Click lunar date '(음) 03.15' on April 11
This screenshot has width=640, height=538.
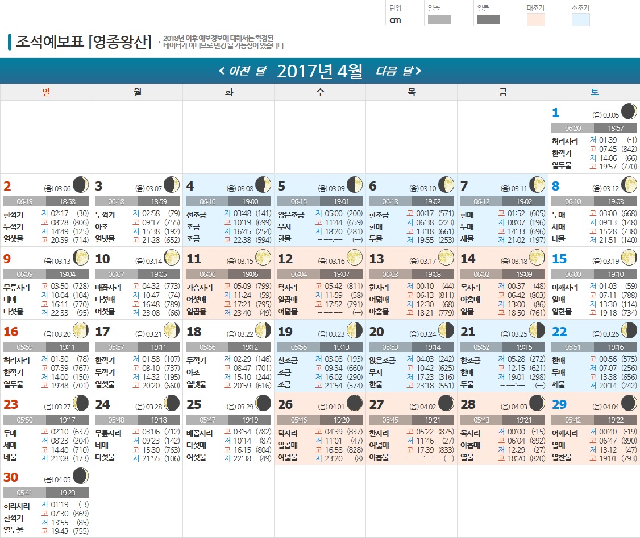coord(240,262)
